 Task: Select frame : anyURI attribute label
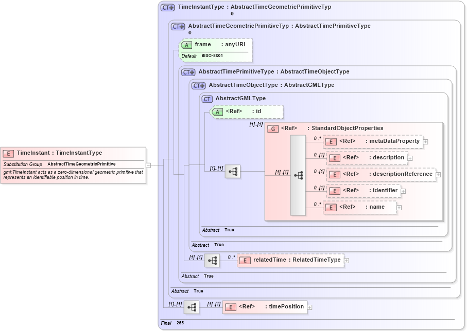[x=220, y=44]
